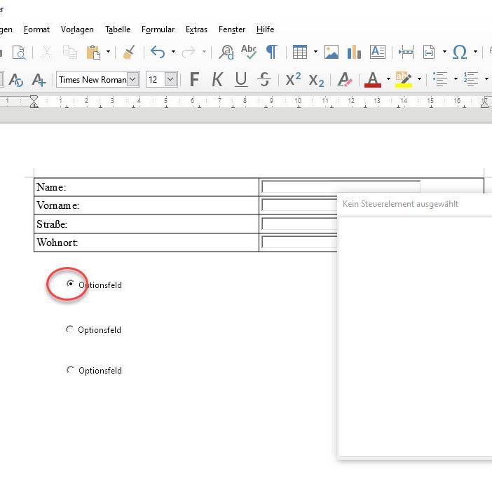Toggle the unordered list button
Image resolution: width=492 pixels, height=492 pixels.
click(440, 78)
